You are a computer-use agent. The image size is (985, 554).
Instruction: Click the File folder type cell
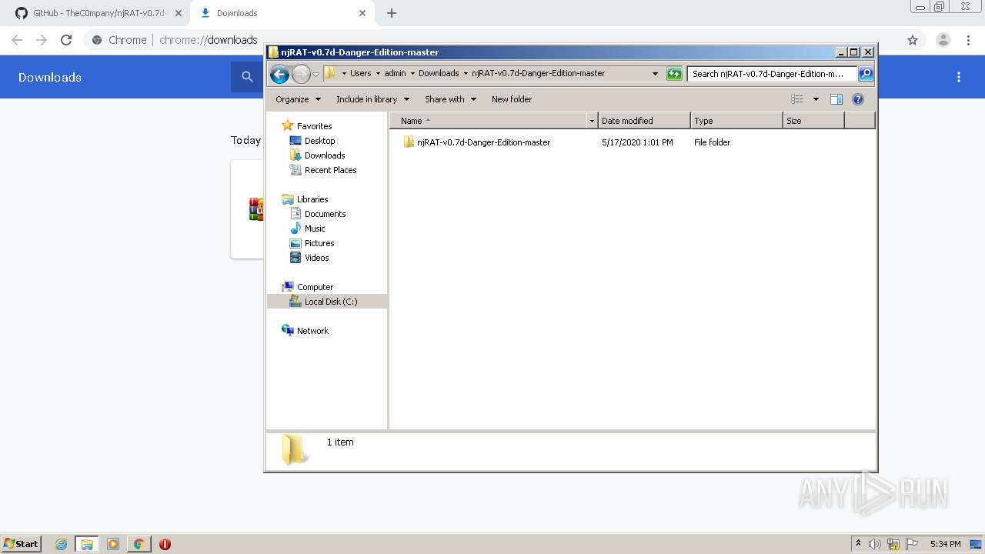[x=712, y=142]
